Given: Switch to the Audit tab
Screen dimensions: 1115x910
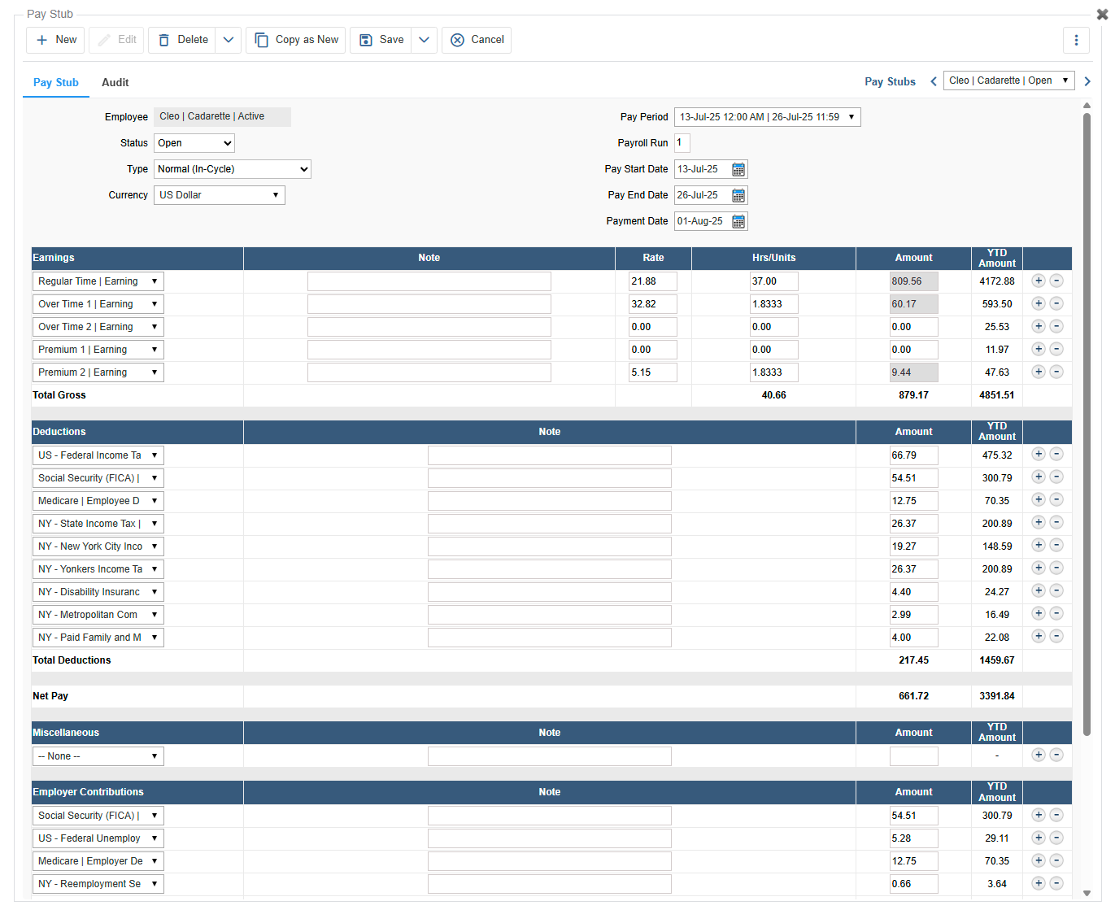Looking at the screenshot, I should tap(115, 82).
